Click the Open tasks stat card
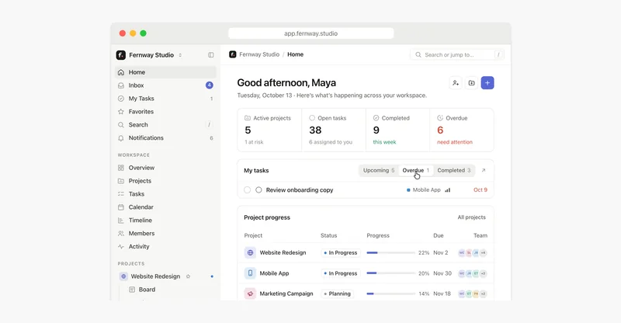The height and width of the screenshot is (323, 621). tap(334, 130)
